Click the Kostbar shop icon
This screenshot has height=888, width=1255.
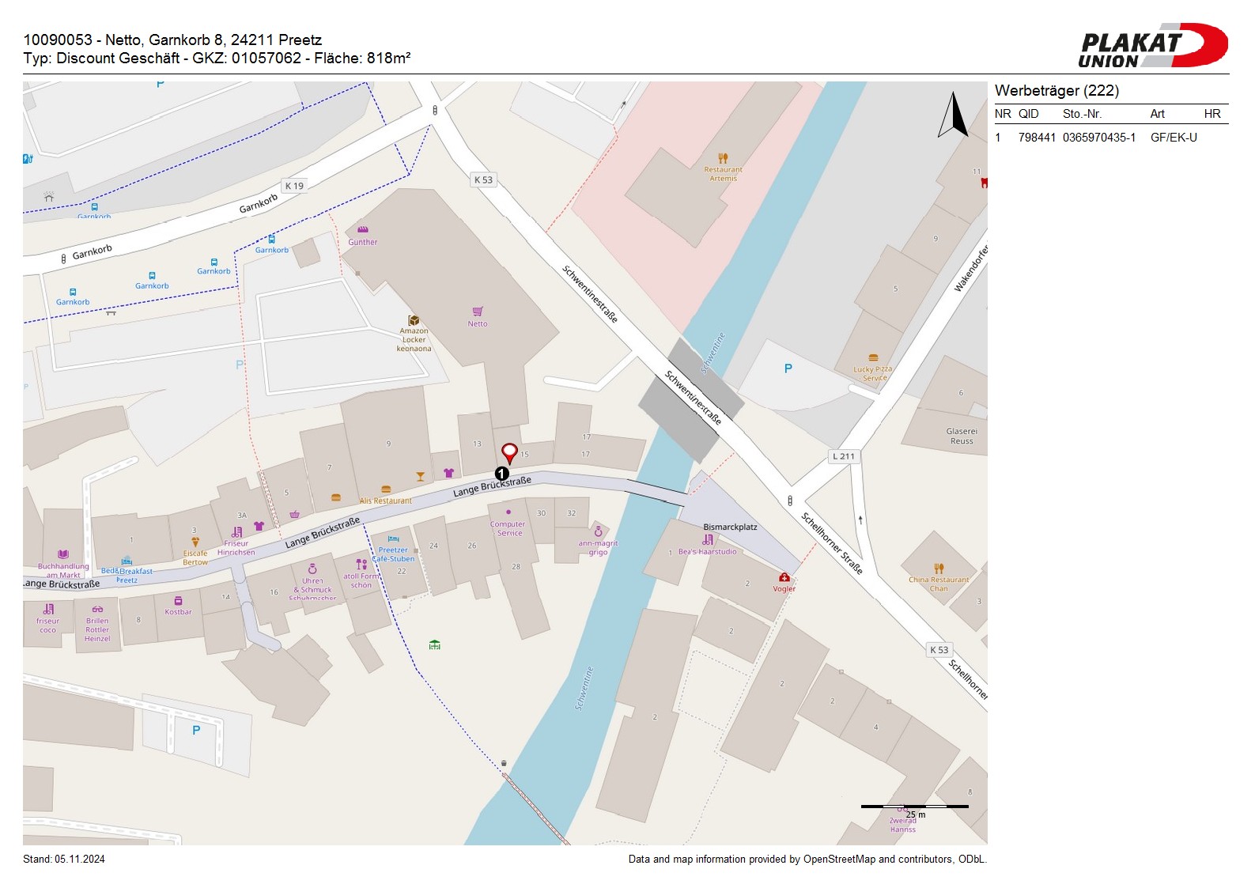coord(178,601)
